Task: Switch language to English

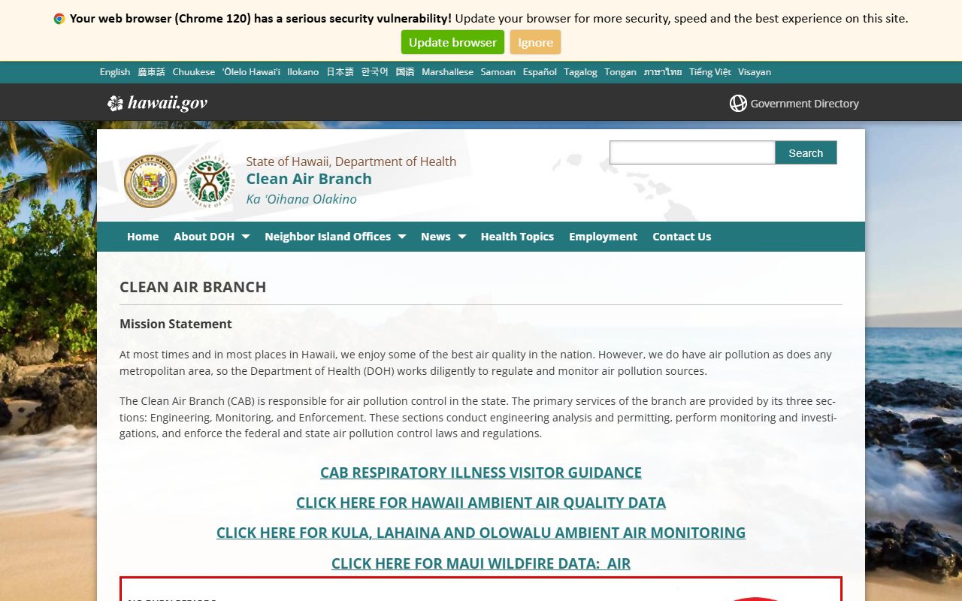Action: (115, 72)
